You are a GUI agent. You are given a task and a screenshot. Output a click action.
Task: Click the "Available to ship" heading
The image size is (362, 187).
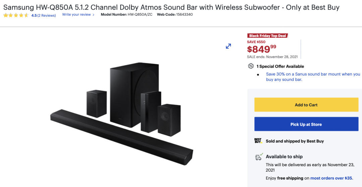click(x=284, y=157)
